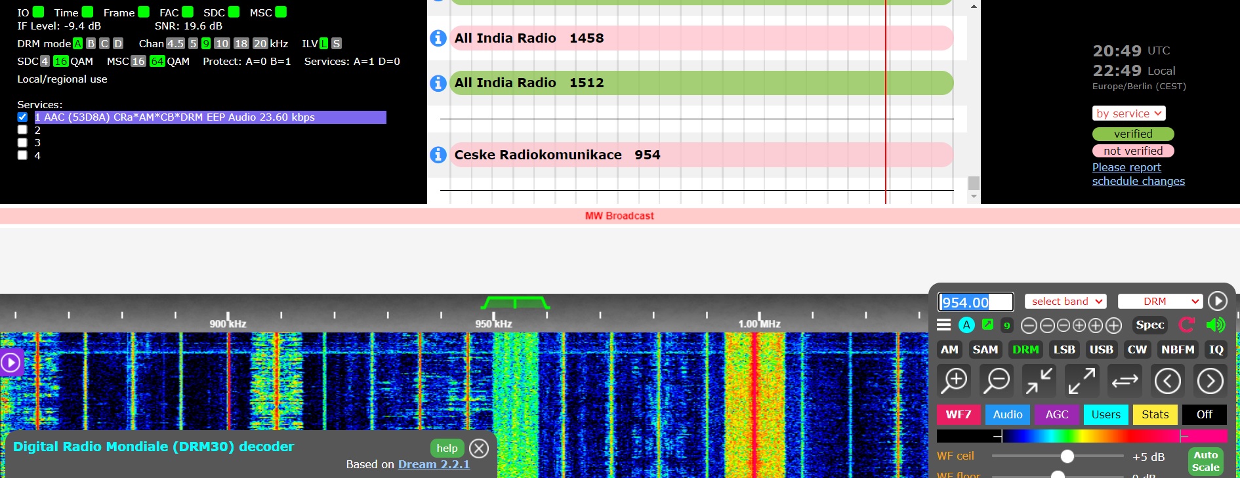
Task: Open the main hamburger menu in control panel
Action: pos(944,325)
